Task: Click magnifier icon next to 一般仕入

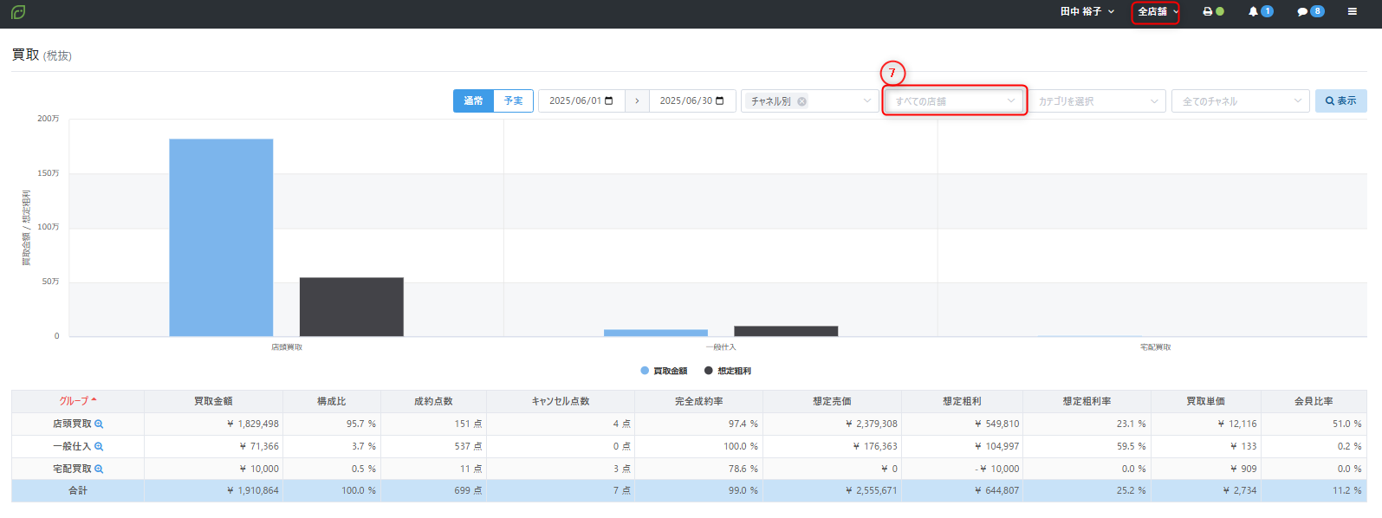Action: pos(99,447)
